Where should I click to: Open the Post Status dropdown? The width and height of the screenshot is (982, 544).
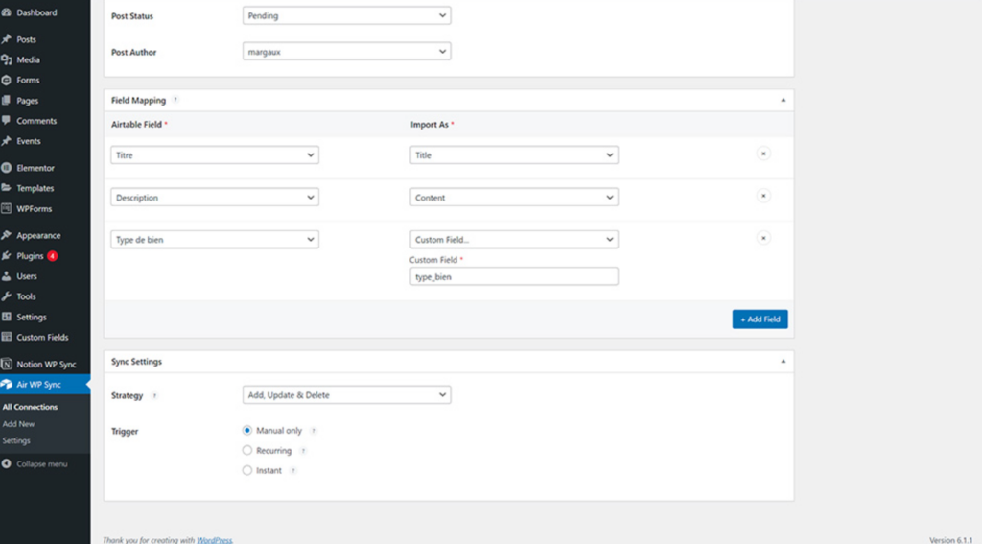[x=346, y=16]
